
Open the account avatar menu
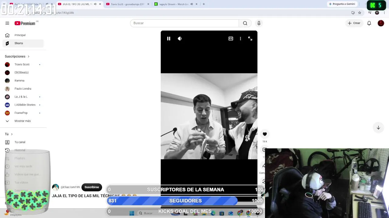[381, 23]
